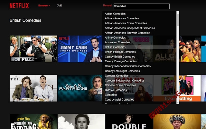The image size is (206, 129).
Task: Select Campy Independent Crime Comedies
Action: pyautogui.click(x=128, y=66)
